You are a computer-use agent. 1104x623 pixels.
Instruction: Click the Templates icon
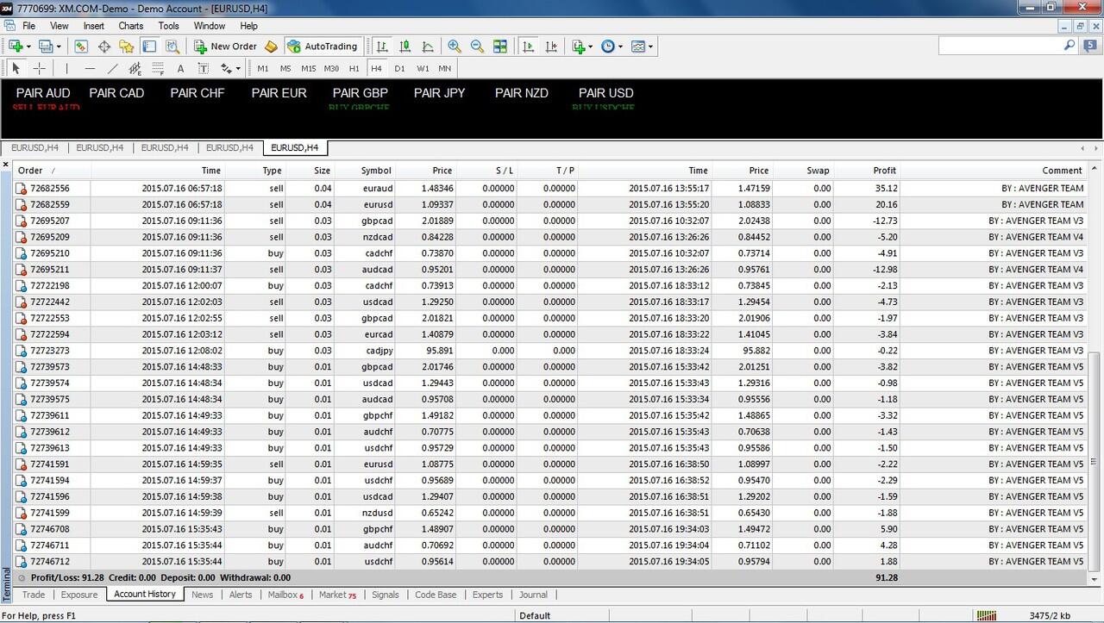tap(637, 47)
